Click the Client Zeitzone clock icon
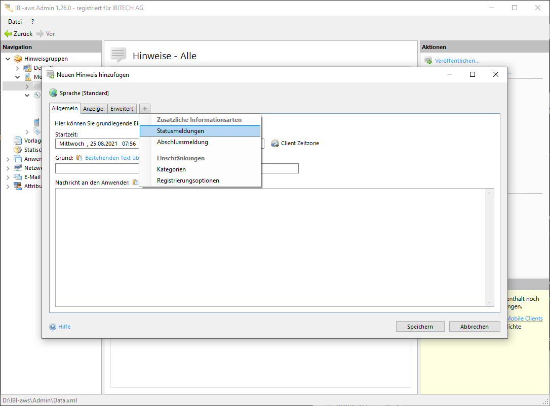The height and width of the screenshot is (406, 550). [x=275, y=144]
